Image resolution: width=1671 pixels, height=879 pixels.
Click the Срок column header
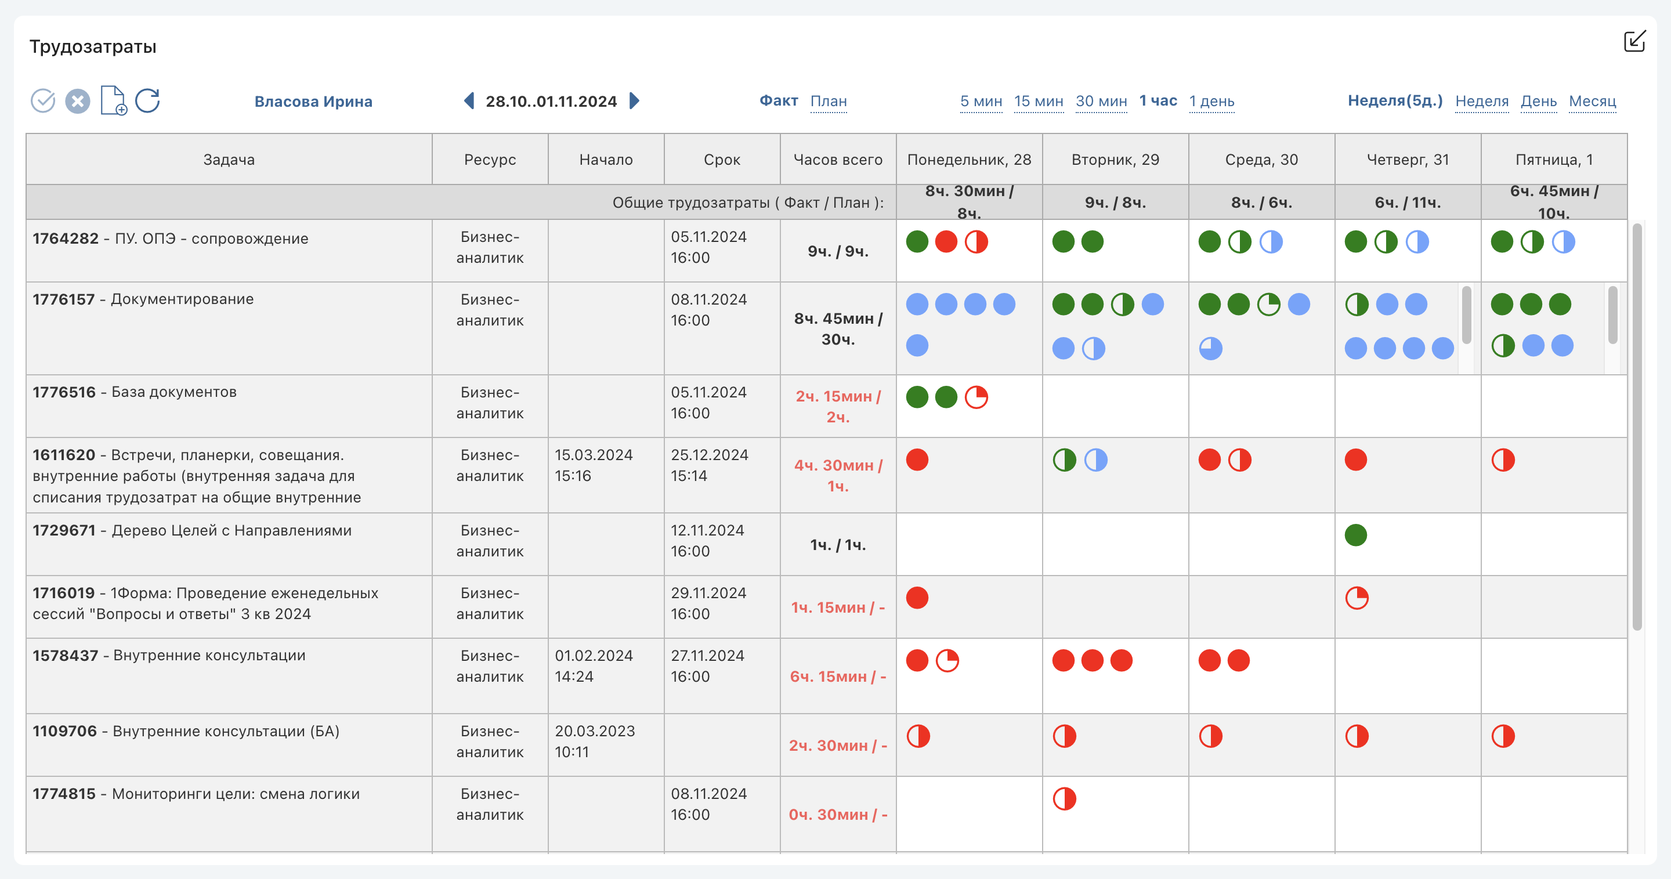tap(722, 160)
